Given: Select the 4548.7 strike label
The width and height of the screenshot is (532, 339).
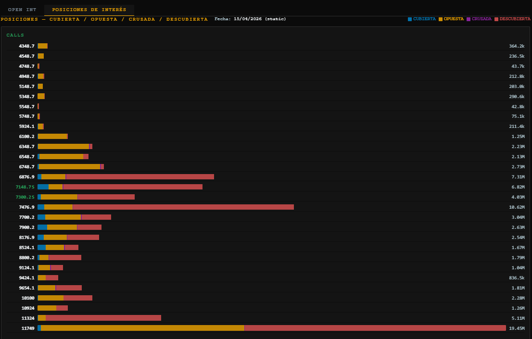Looking at the screenshot, I should 26,56.
